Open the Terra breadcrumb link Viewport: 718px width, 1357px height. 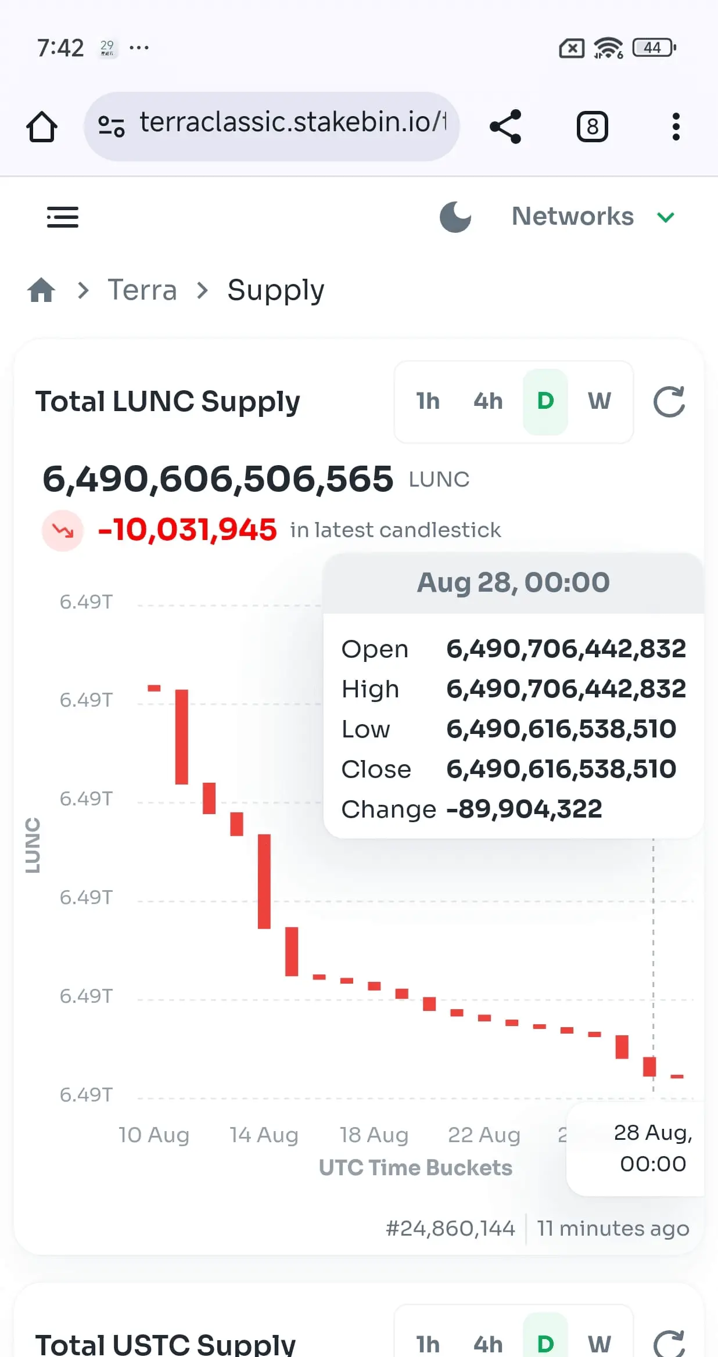[142, 290]
